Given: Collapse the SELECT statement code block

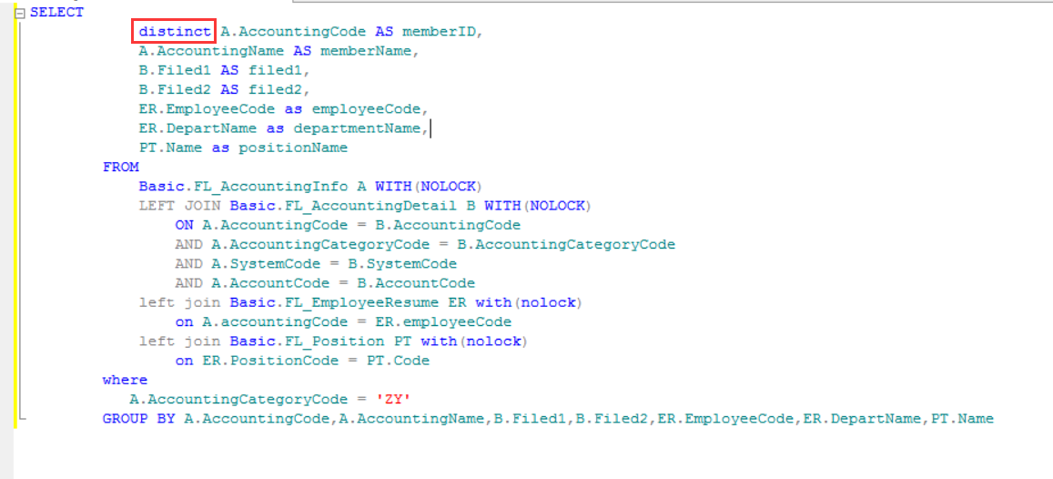Looking at the screenshot, I should (20, 13).
